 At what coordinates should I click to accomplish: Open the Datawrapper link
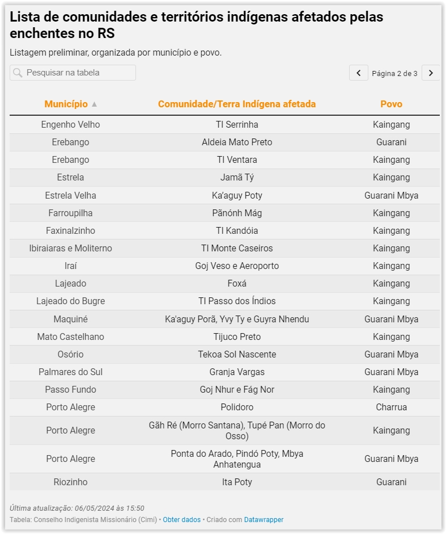coord(264,520)
